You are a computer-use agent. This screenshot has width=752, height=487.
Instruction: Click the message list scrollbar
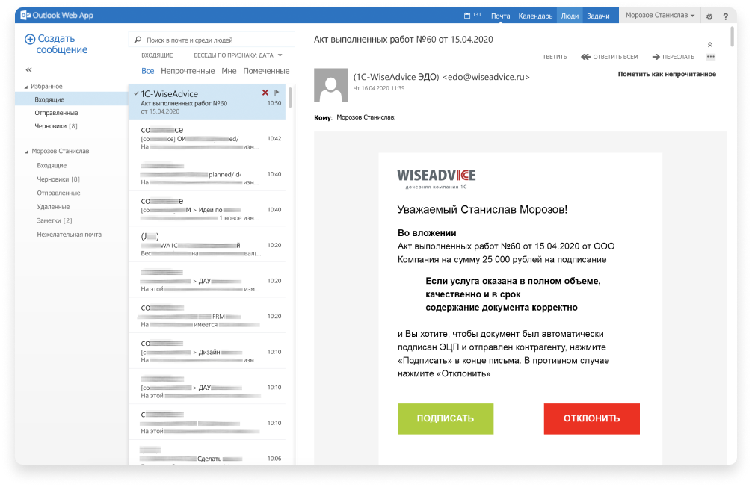point(290,97)
